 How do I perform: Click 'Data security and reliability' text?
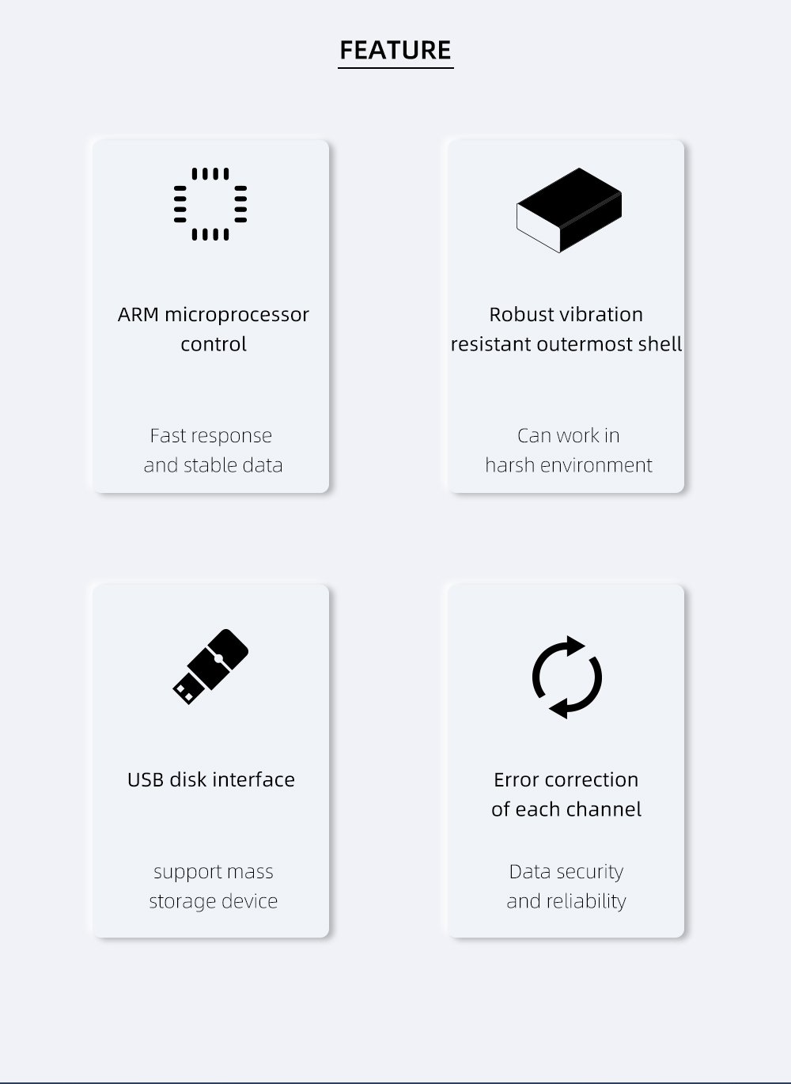(566, 886)
